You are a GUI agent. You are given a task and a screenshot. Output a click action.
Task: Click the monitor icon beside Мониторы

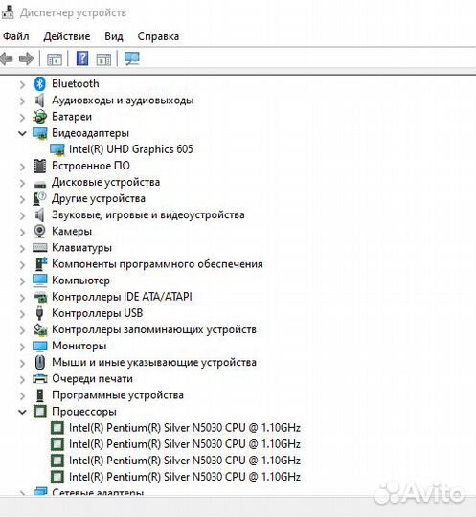40,347
